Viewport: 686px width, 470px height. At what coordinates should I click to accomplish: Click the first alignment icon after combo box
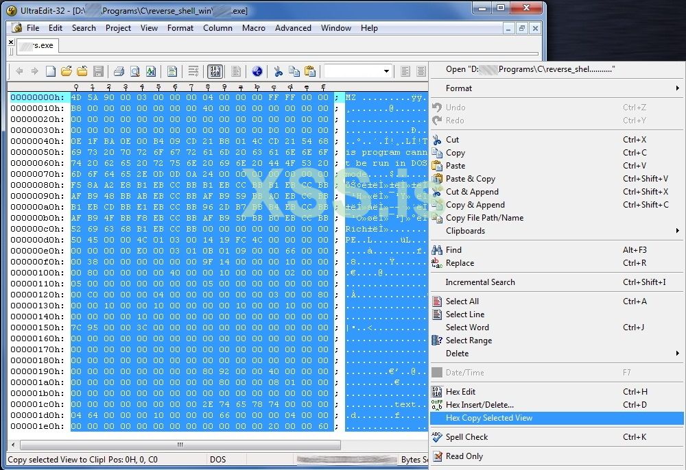(405, 71)
